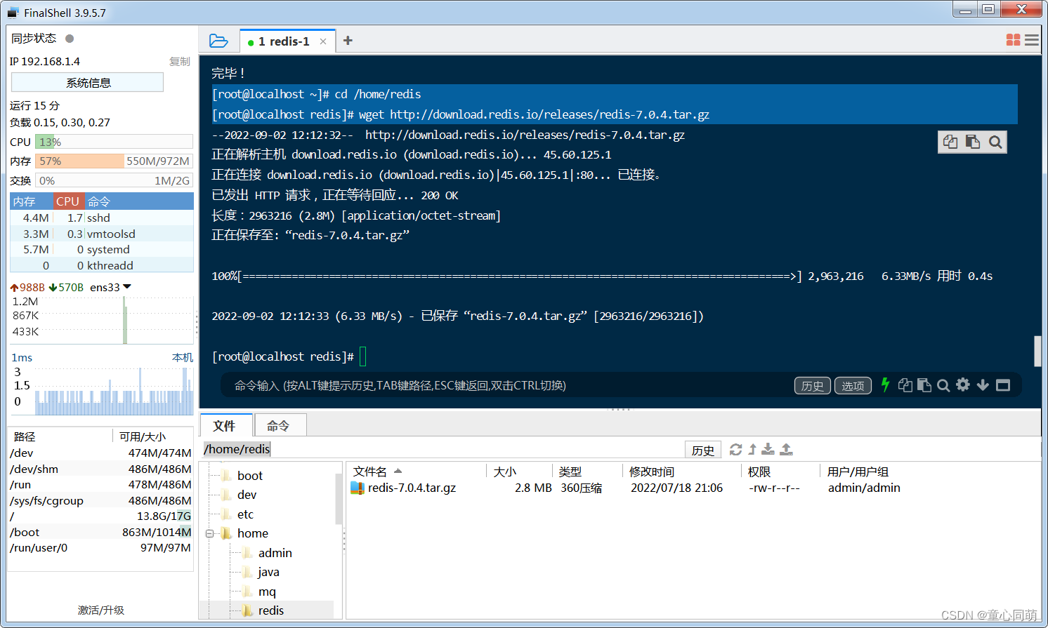The image size is (1048, 628).
Task: Toggle fullscreen terminal window icon
Action: pyautogui.click(x=1003, y=385)
